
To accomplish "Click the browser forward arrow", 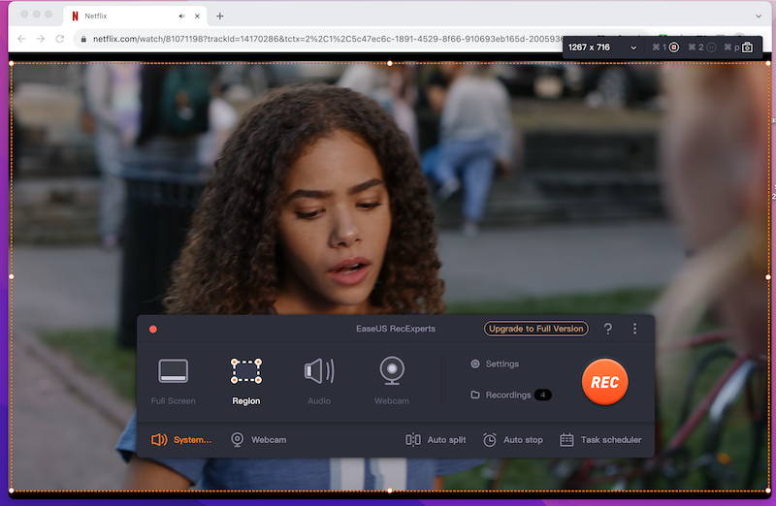I will (41, 39).
